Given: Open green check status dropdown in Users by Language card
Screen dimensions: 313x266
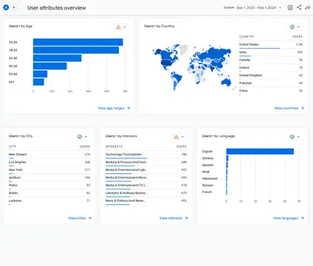Looking at the screenshot, I should tap(295, 137).
